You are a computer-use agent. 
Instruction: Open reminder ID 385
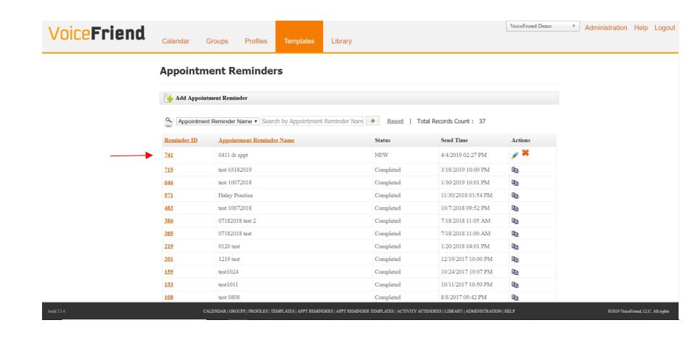tap(169, 234)
